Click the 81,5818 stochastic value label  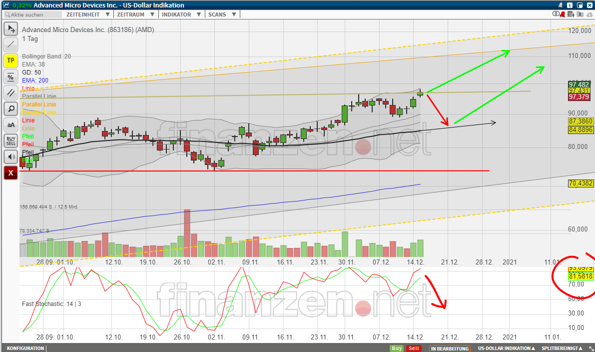[581, 276]
